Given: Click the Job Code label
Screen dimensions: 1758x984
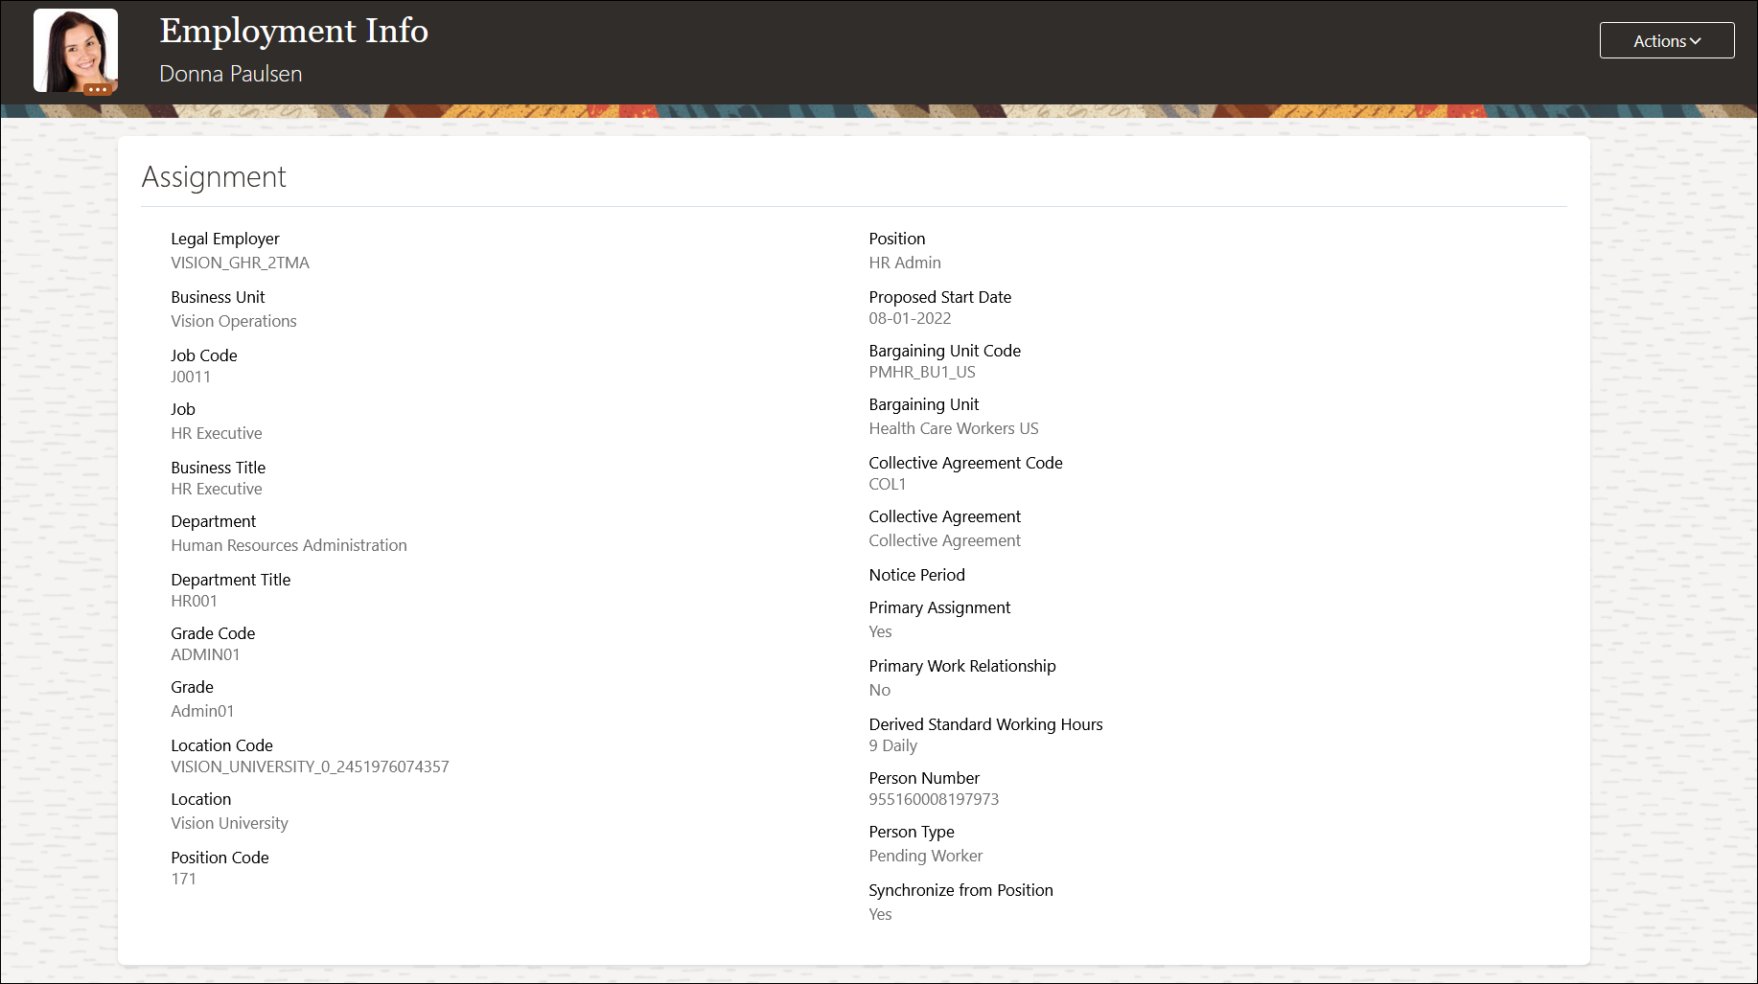Looking at the screenshot, I should click(204, 355).
